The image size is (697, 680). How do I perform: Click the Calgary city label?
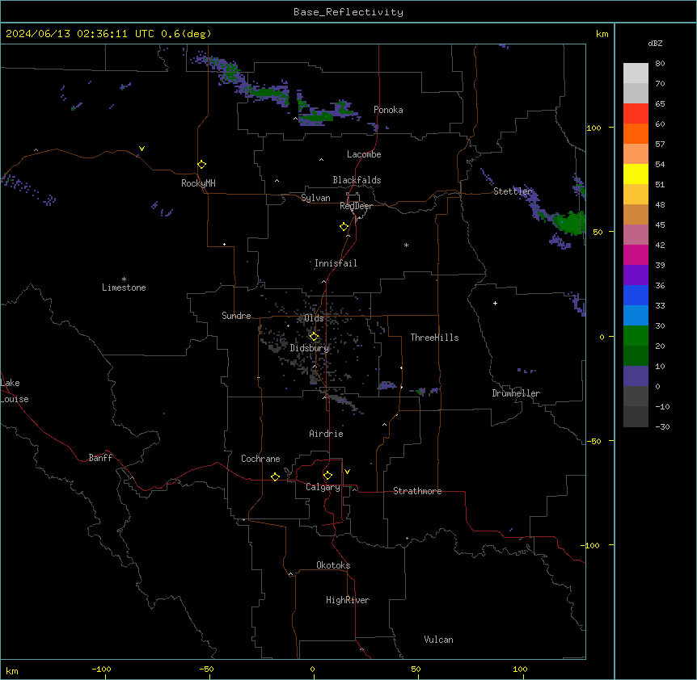(323, 487)
